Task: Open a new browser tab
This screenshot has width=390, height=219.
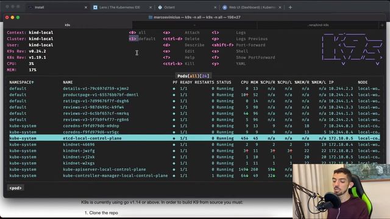Action: click(x=290, y=7)
